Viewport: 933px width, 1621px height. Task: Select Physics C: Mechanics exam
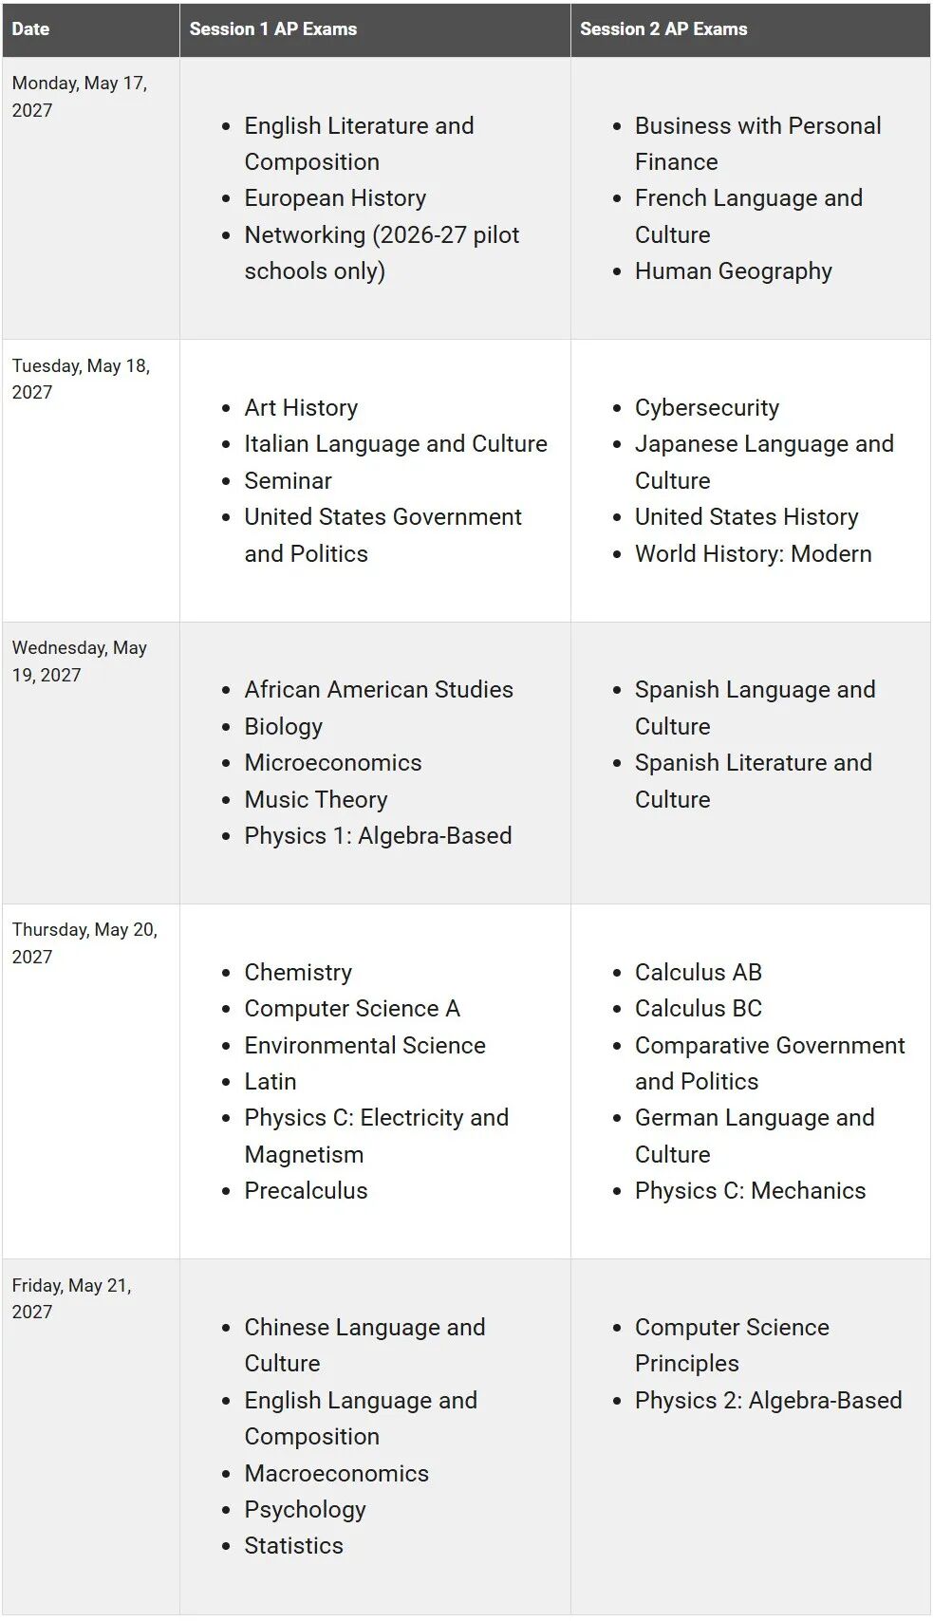point(751,1190)
